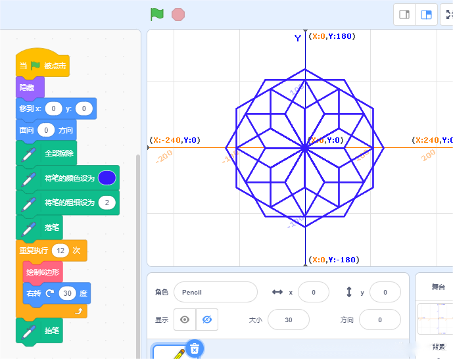This screenshot has height=359, width=453.
Task: Edit the direction value in point-in-direction block
Action: [x=46, y=130]
